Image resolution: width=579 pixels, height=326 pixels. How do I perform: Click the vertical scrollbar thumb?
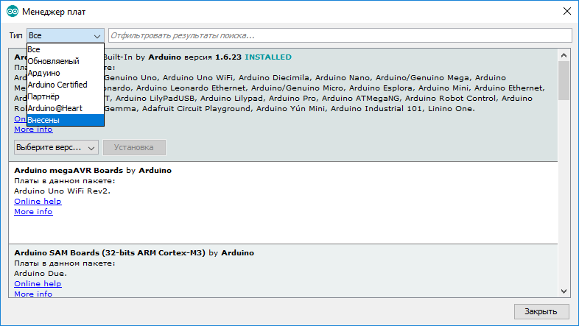point(564,80)
